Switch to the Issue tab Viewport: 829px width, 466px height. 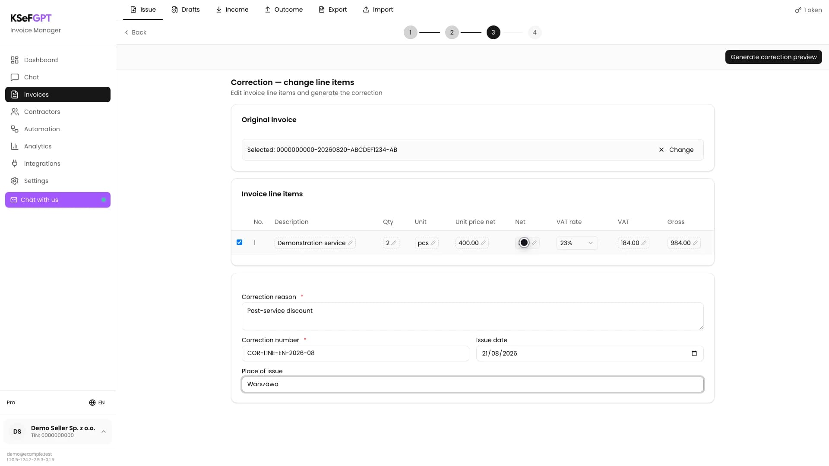point(143,9)
